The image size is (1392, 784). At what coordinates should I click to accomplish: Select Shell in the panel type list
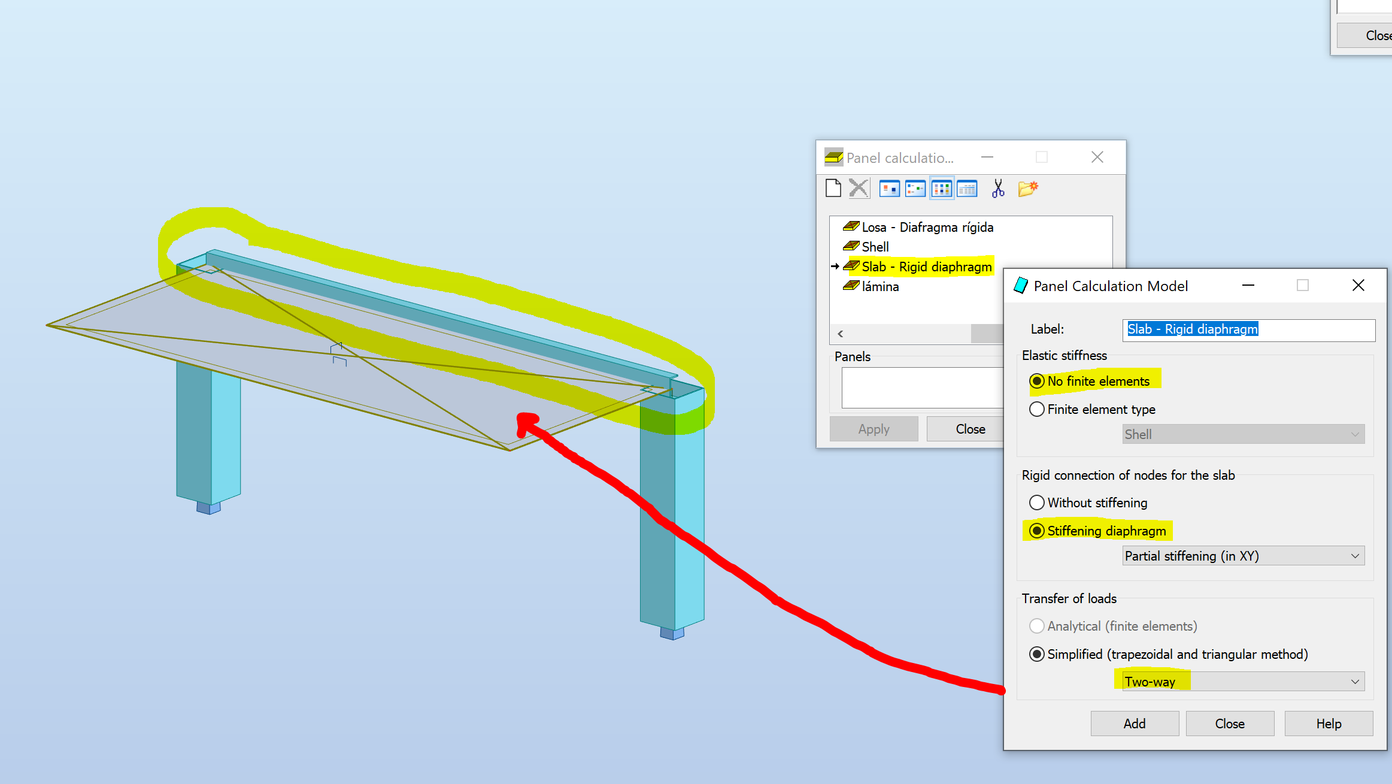(875, 247)
